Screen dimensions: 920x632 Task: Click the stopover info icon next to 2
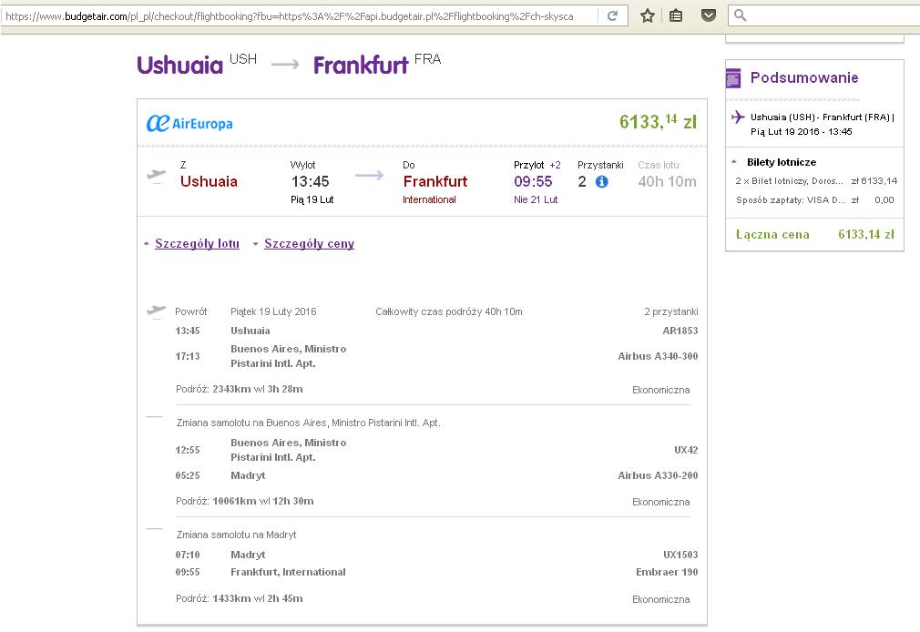point(601,182)
